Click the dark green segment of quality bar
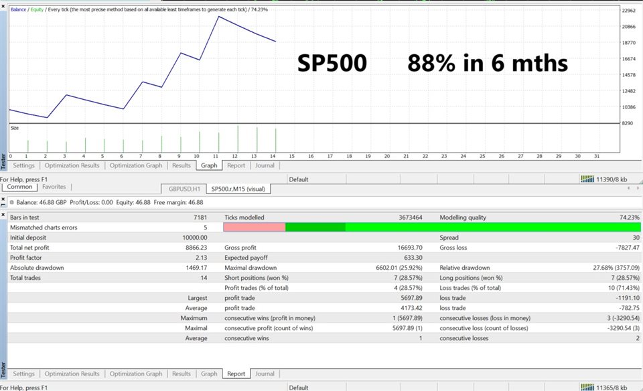 (315, 227)
